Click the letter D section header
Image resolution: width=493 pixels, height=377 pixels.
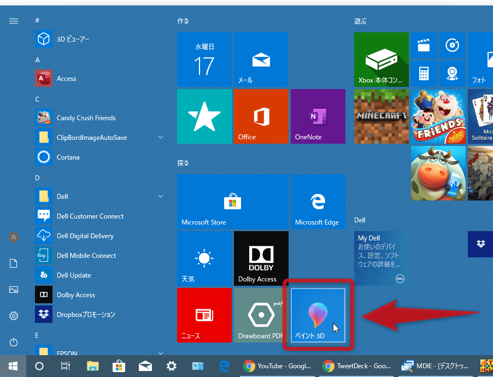(x=37, y=178)
